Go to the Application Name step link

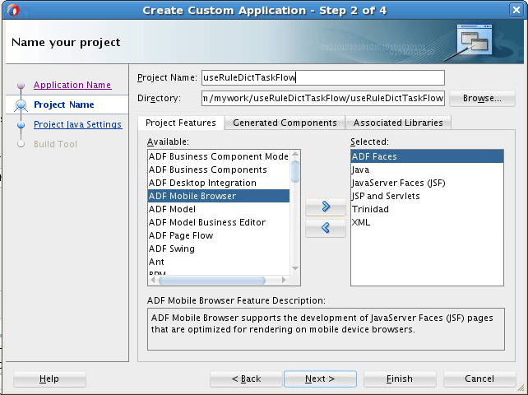pyautogui.click(x=72, y=85)
